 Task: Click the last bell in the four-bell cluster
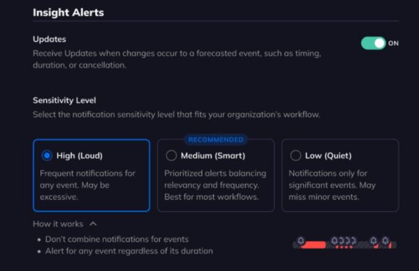pos(353,241)
